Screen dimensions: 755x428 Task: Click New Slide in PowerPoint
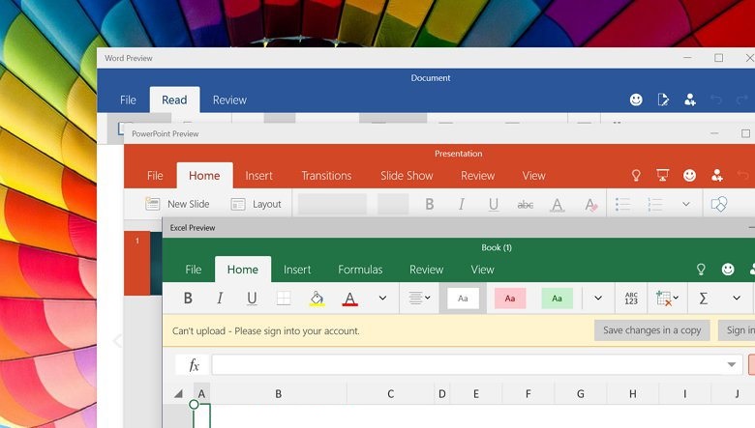click(177, 204)
